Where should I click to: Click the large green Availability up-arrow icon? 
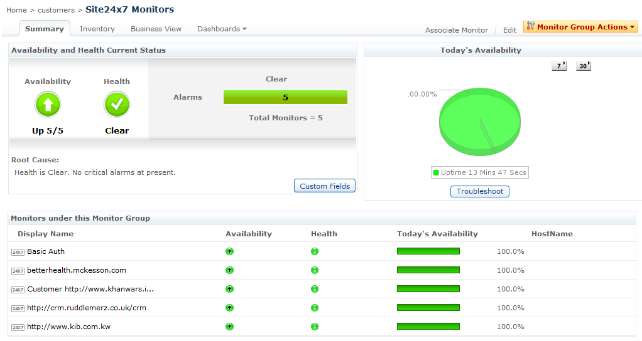48,105
